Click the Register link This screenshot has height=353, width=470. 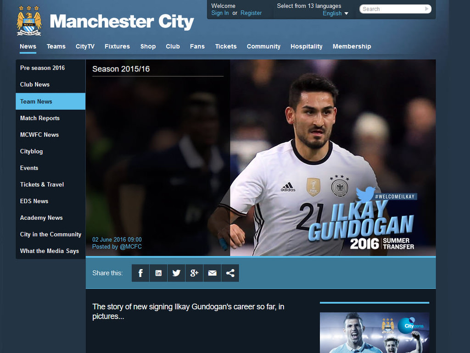pos(251,13)
